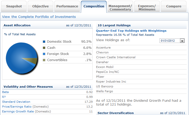Click the Earnings Growth Rate value 11
This screenshot has height=115, width=189.
[x=91, y=111]
